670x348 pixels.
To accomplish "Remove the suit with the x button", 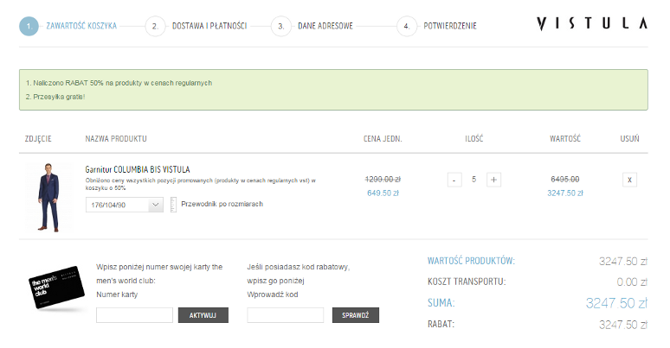I will (629, 180).
